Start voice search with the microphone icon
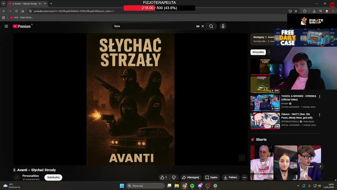Screen dimensions: 337x190 (x=223, y=26)
